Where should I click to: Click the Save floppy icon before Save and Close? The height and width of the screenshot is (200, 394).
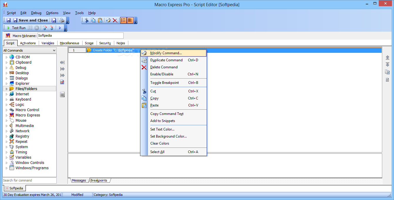coord(9,20)
